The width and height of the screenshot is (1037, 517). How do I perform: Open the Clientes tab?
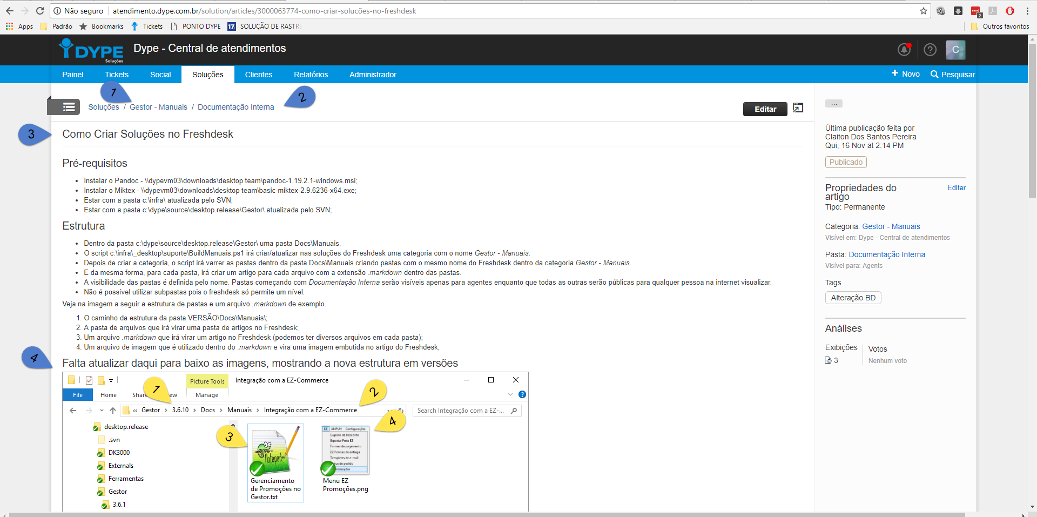click(x=259, y=75)
